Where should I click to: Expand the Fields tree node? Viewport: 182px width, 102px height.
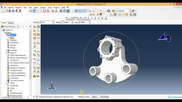(x=6, y=83)
